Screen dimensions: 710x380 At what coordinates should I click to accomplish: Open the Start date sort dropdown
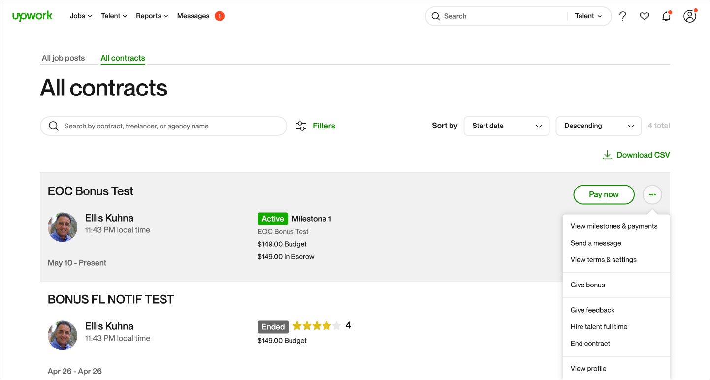(506, 126)
